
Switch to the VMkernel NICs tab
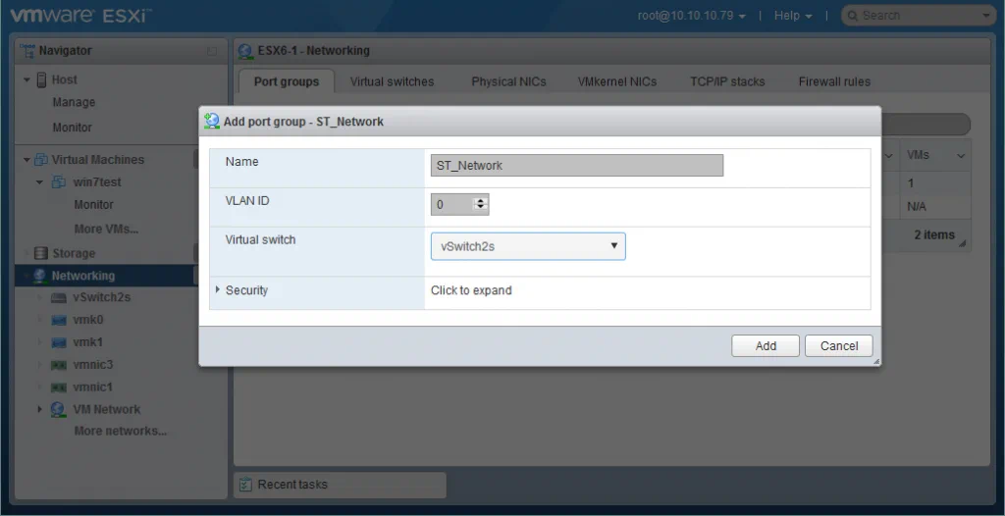coord(617,81)
